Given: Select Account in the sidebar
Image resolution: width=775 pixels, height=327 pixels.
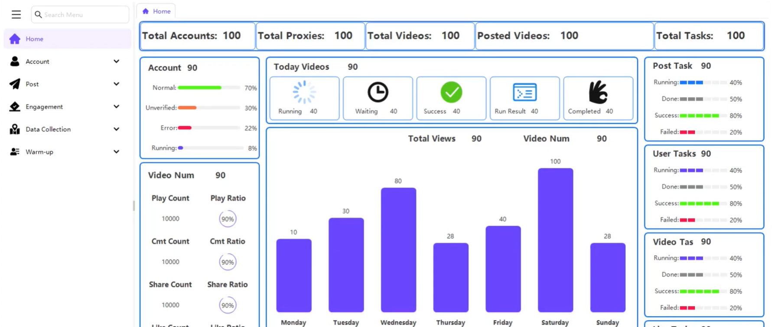Looking at the screenshot, I should pos(68,61).
